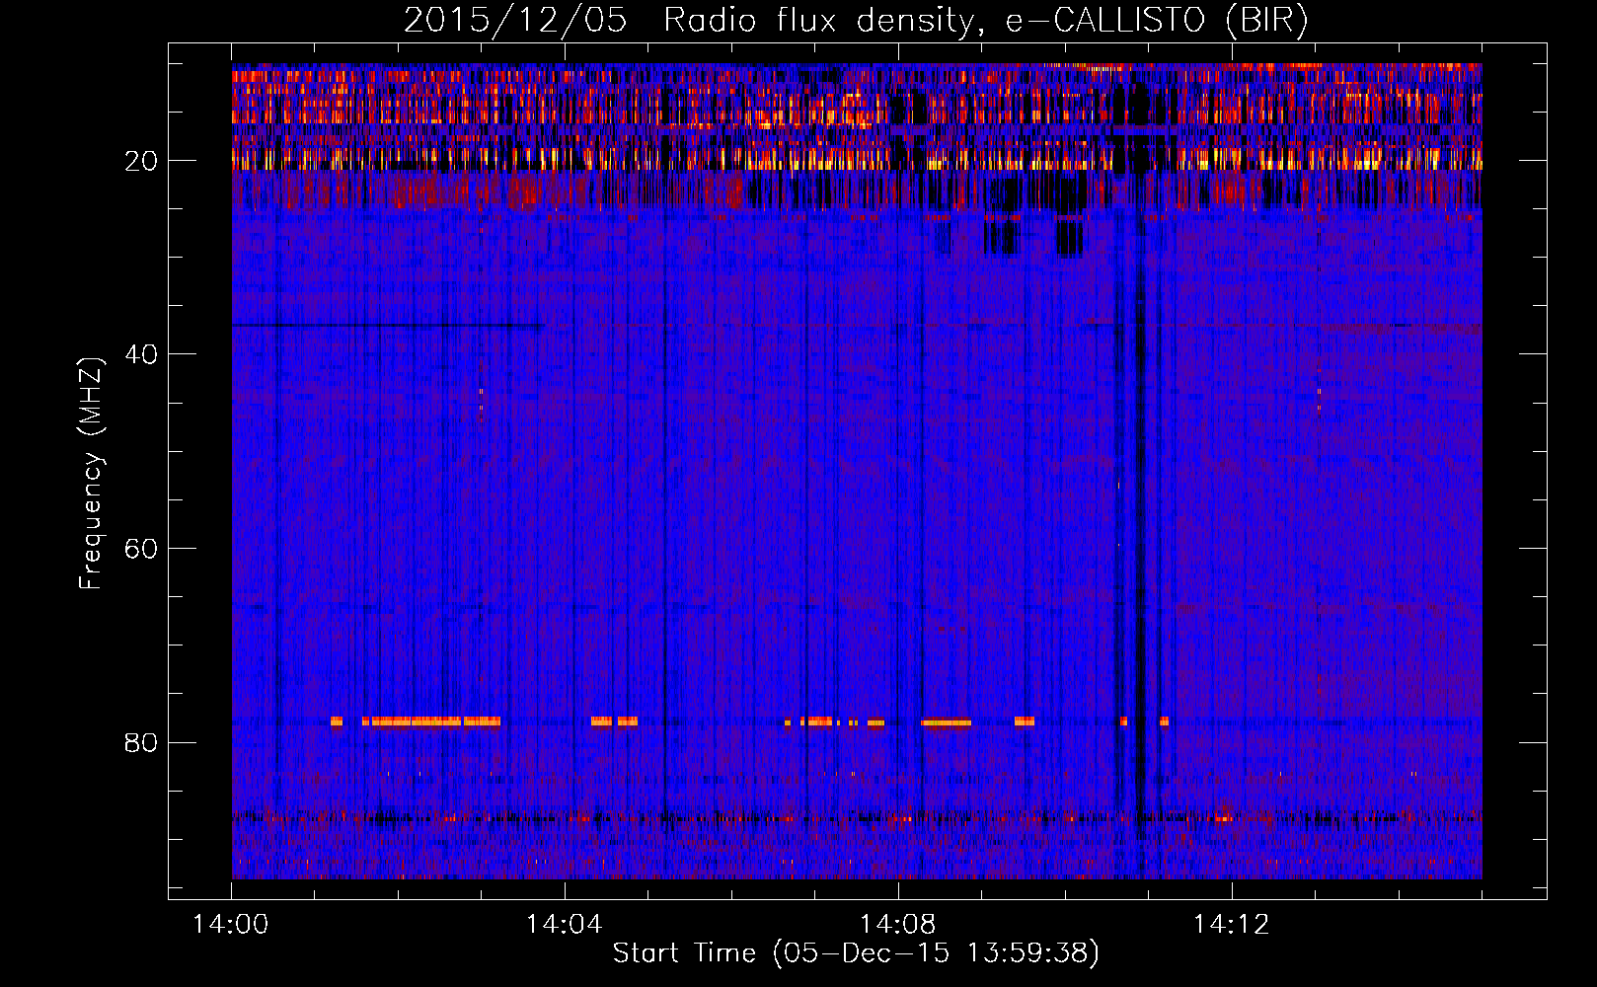This screenshot has width=1597, height=987.
Task: Click the 40 frequency tick label
Action: click(x=142, y=354)
